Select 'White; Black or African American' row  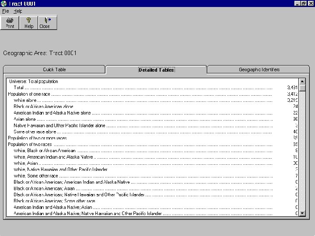(153, 150)
